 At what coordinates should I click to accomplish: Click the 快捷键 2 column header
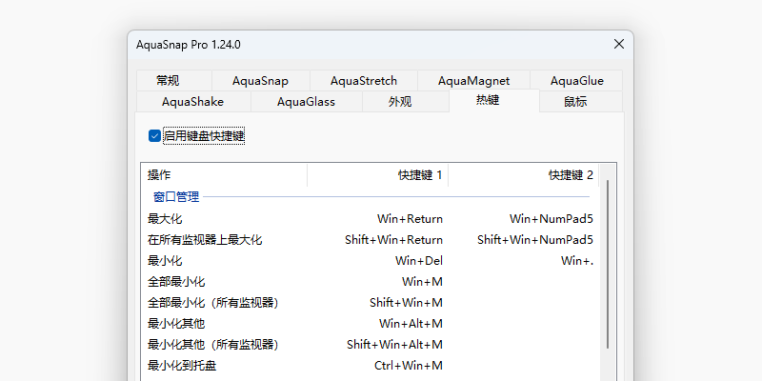pyautogui.click(x=524, y=175)
